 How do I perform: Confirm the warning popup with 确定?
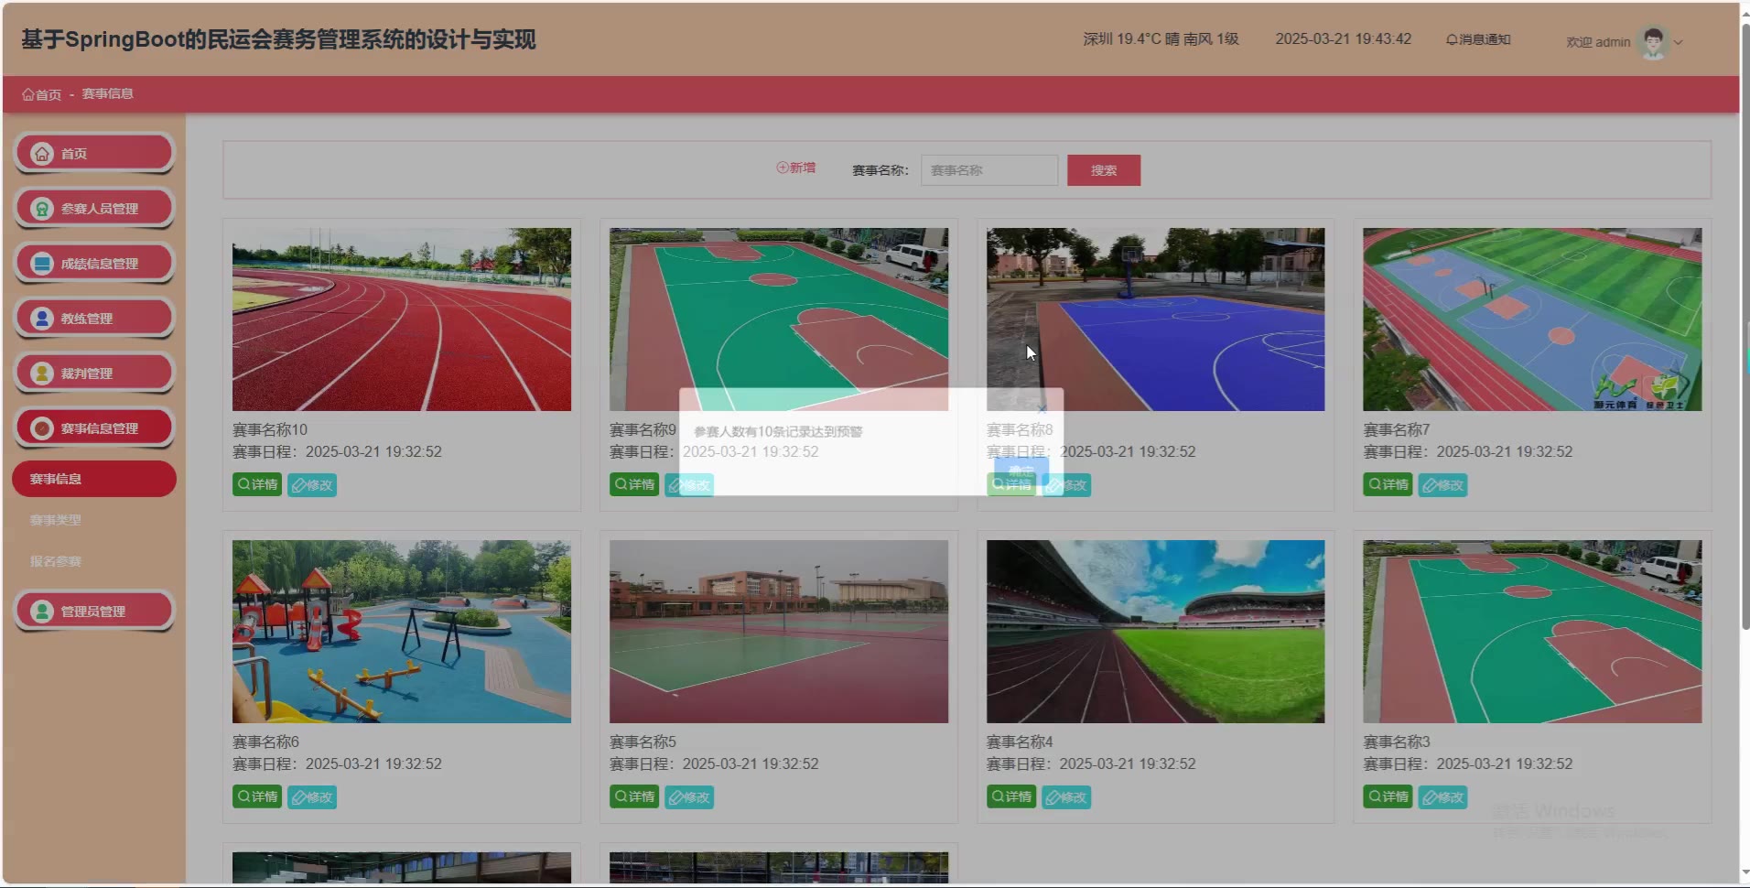pyautogui.click(x=1021, y=471)
